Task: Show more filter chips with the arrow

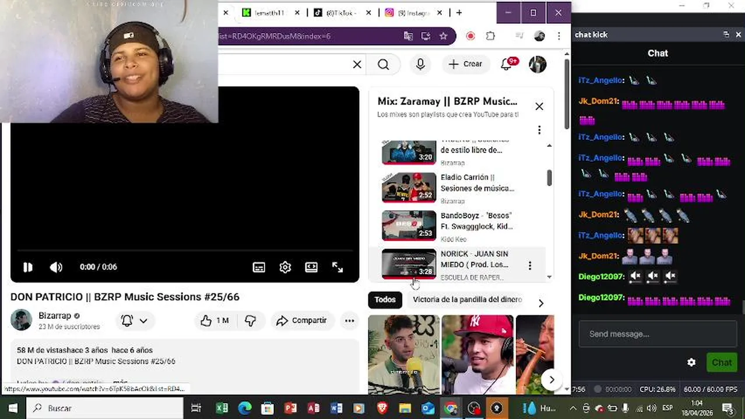Action: point(540,303)
